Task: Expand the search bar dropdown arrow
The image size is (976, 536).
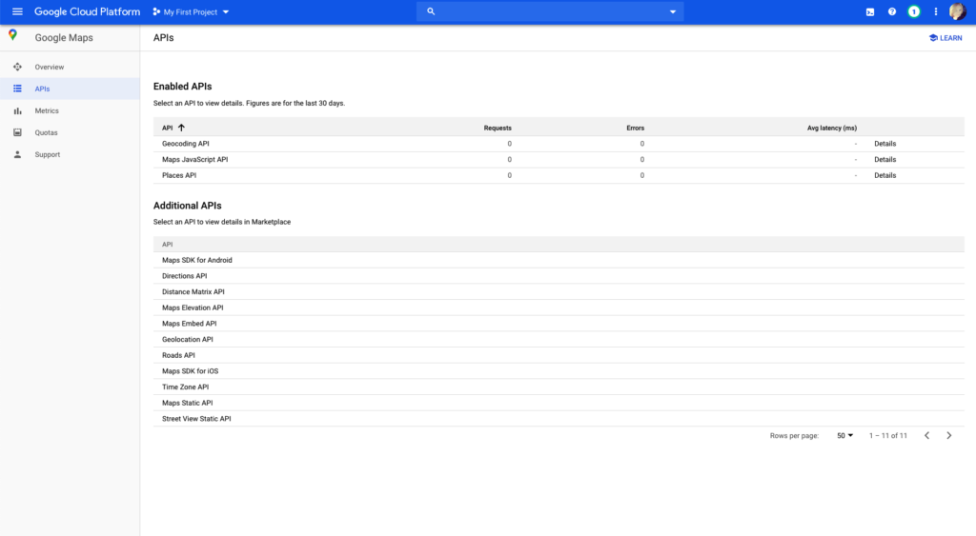Action: coord(672,11)
